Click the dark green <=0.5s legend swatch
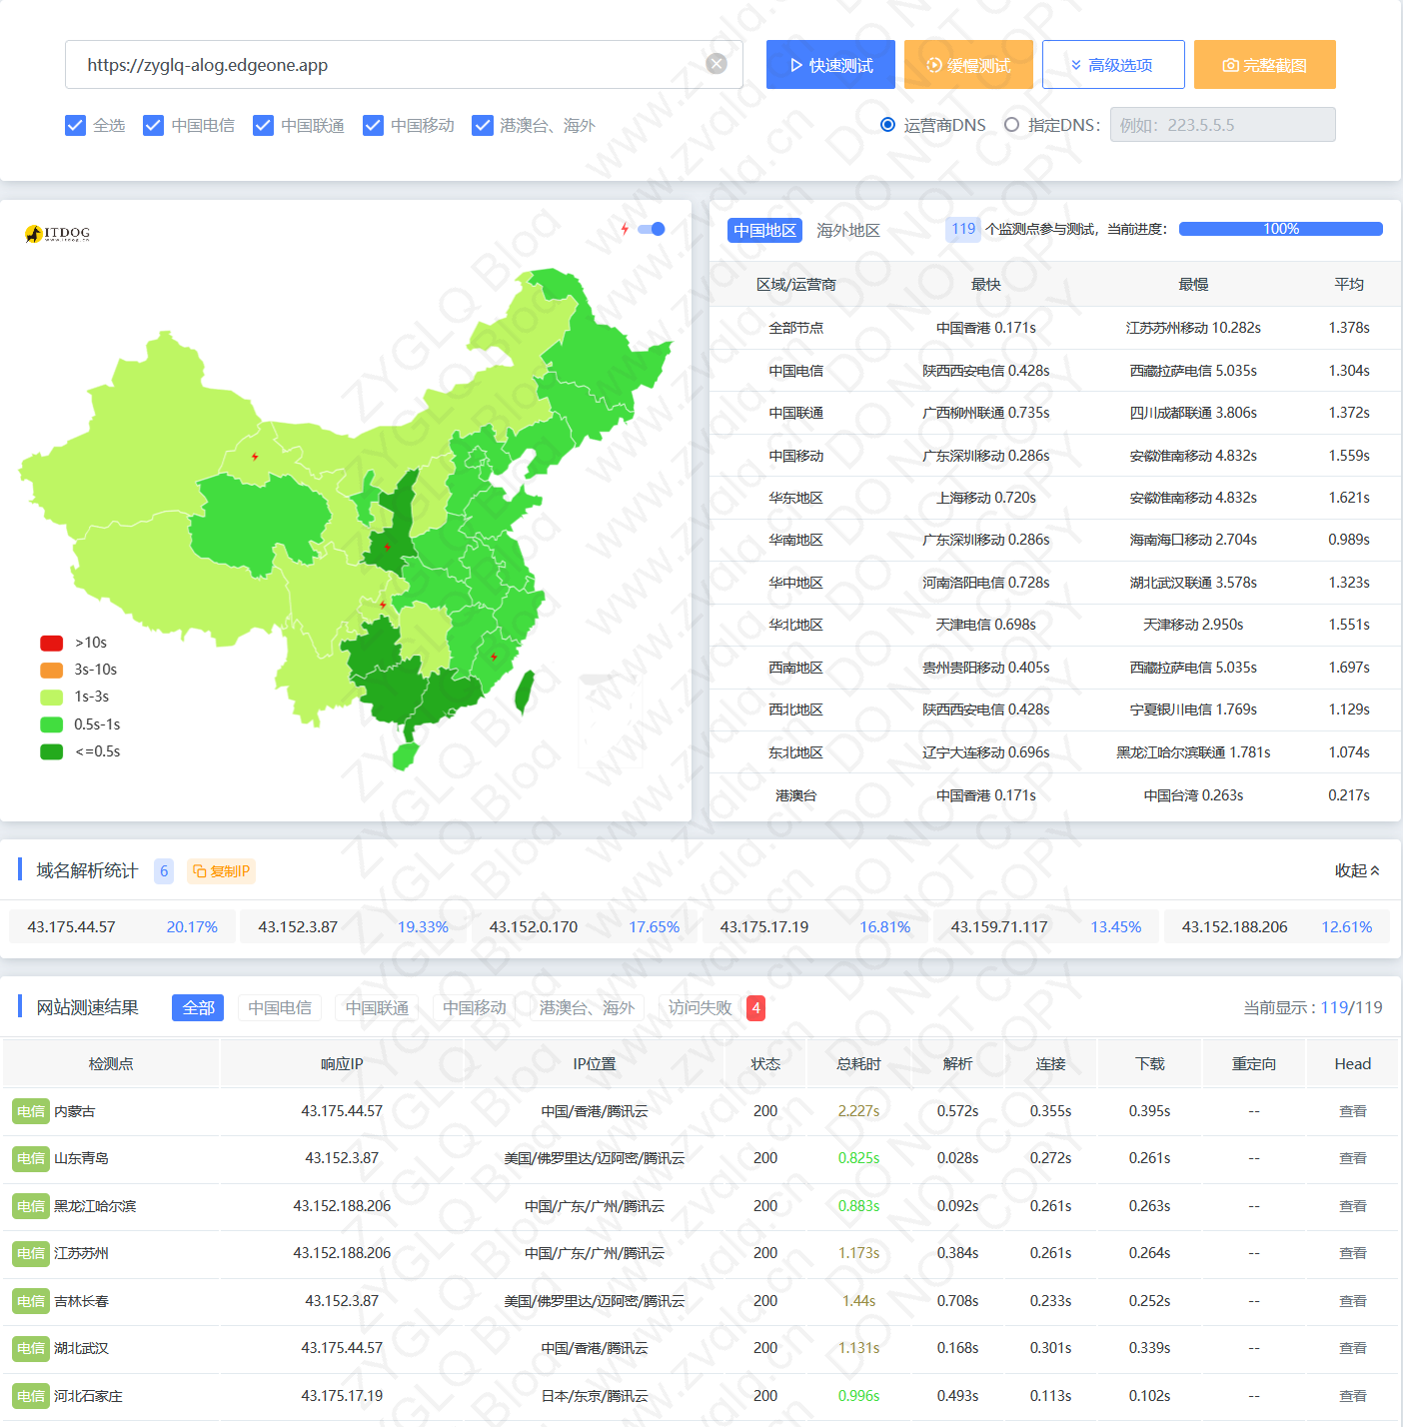 click(51, 751)
